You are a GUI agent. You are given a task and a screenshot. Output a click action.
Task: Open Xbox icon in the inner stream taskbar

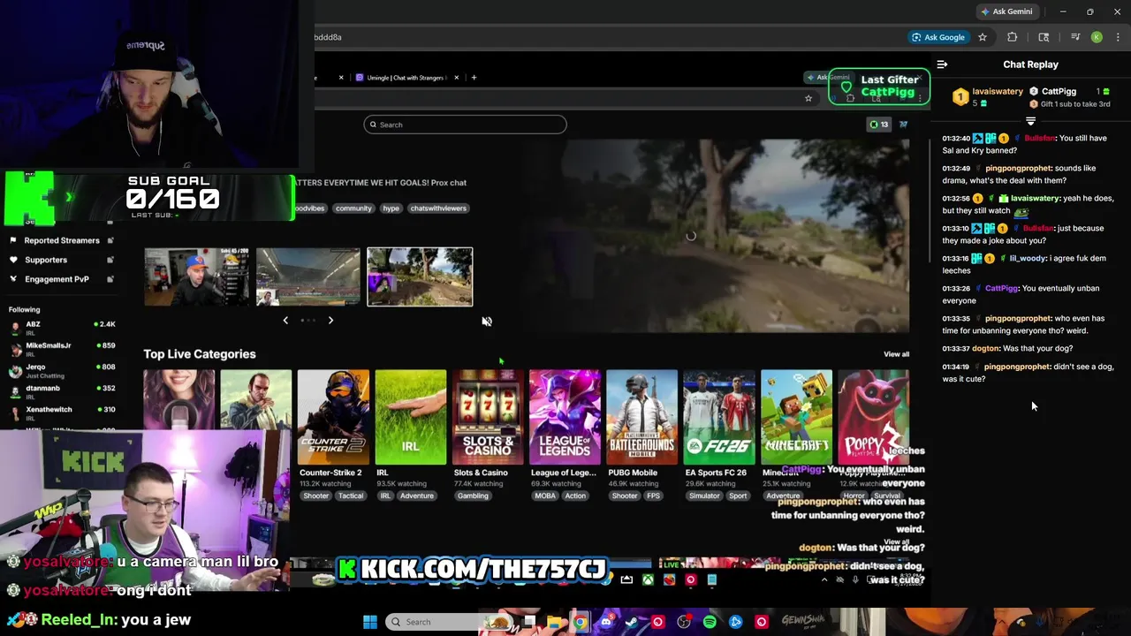[x=648, y=579]
